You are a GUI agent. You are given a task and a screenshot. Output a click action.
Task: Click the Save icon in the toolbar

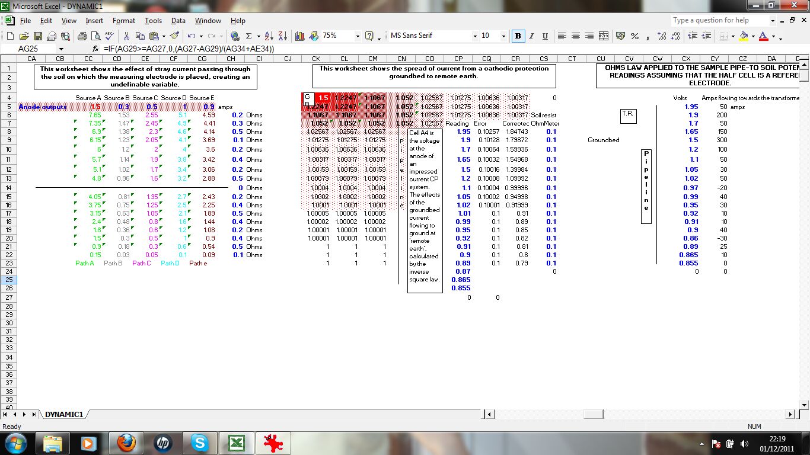pos(38,36)
